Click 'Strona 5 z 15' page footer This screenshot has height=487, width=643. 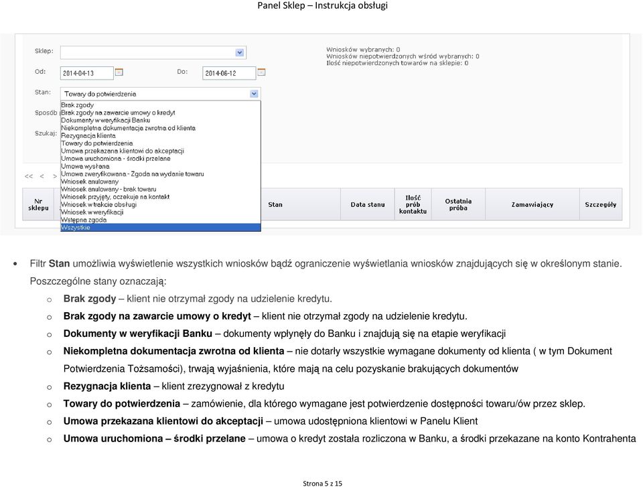coord(322,483)
